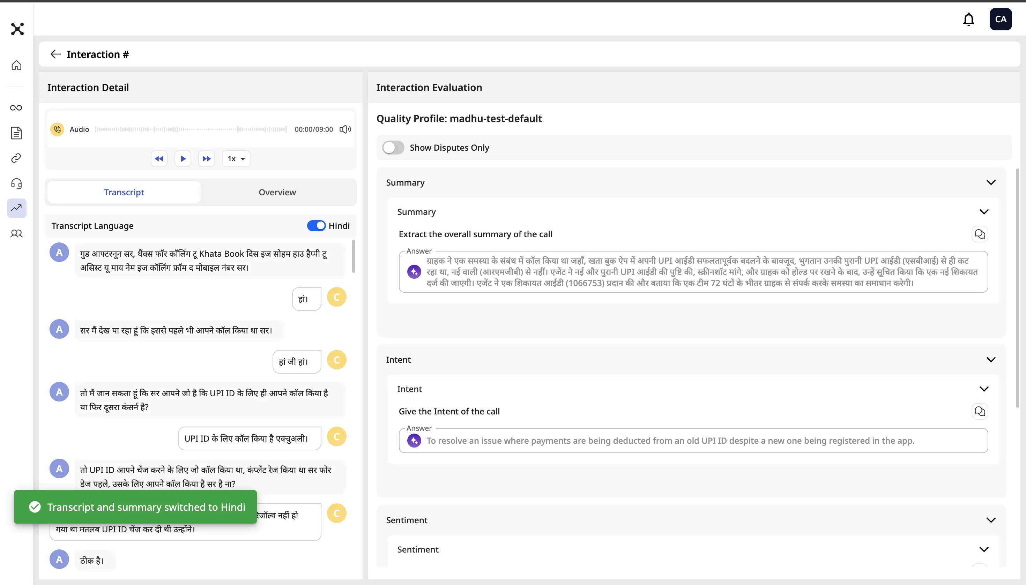Open the headset sidebar icon

point(16,183)
